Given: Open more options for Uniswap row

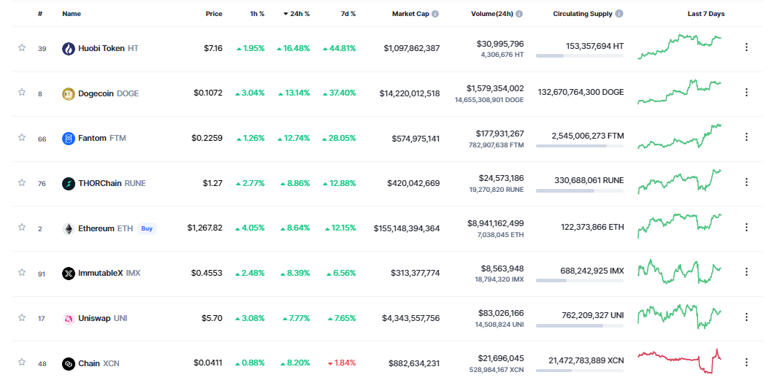Looking at the screenshot, I should tap(746, 317).
